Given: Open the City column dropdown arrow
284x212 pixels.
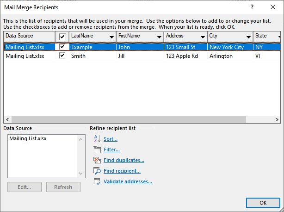Looking at the screenshot, I should (x=248, y=37).
